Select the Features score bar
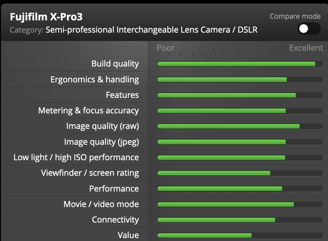The image size is (328, 241). point(240,95)
